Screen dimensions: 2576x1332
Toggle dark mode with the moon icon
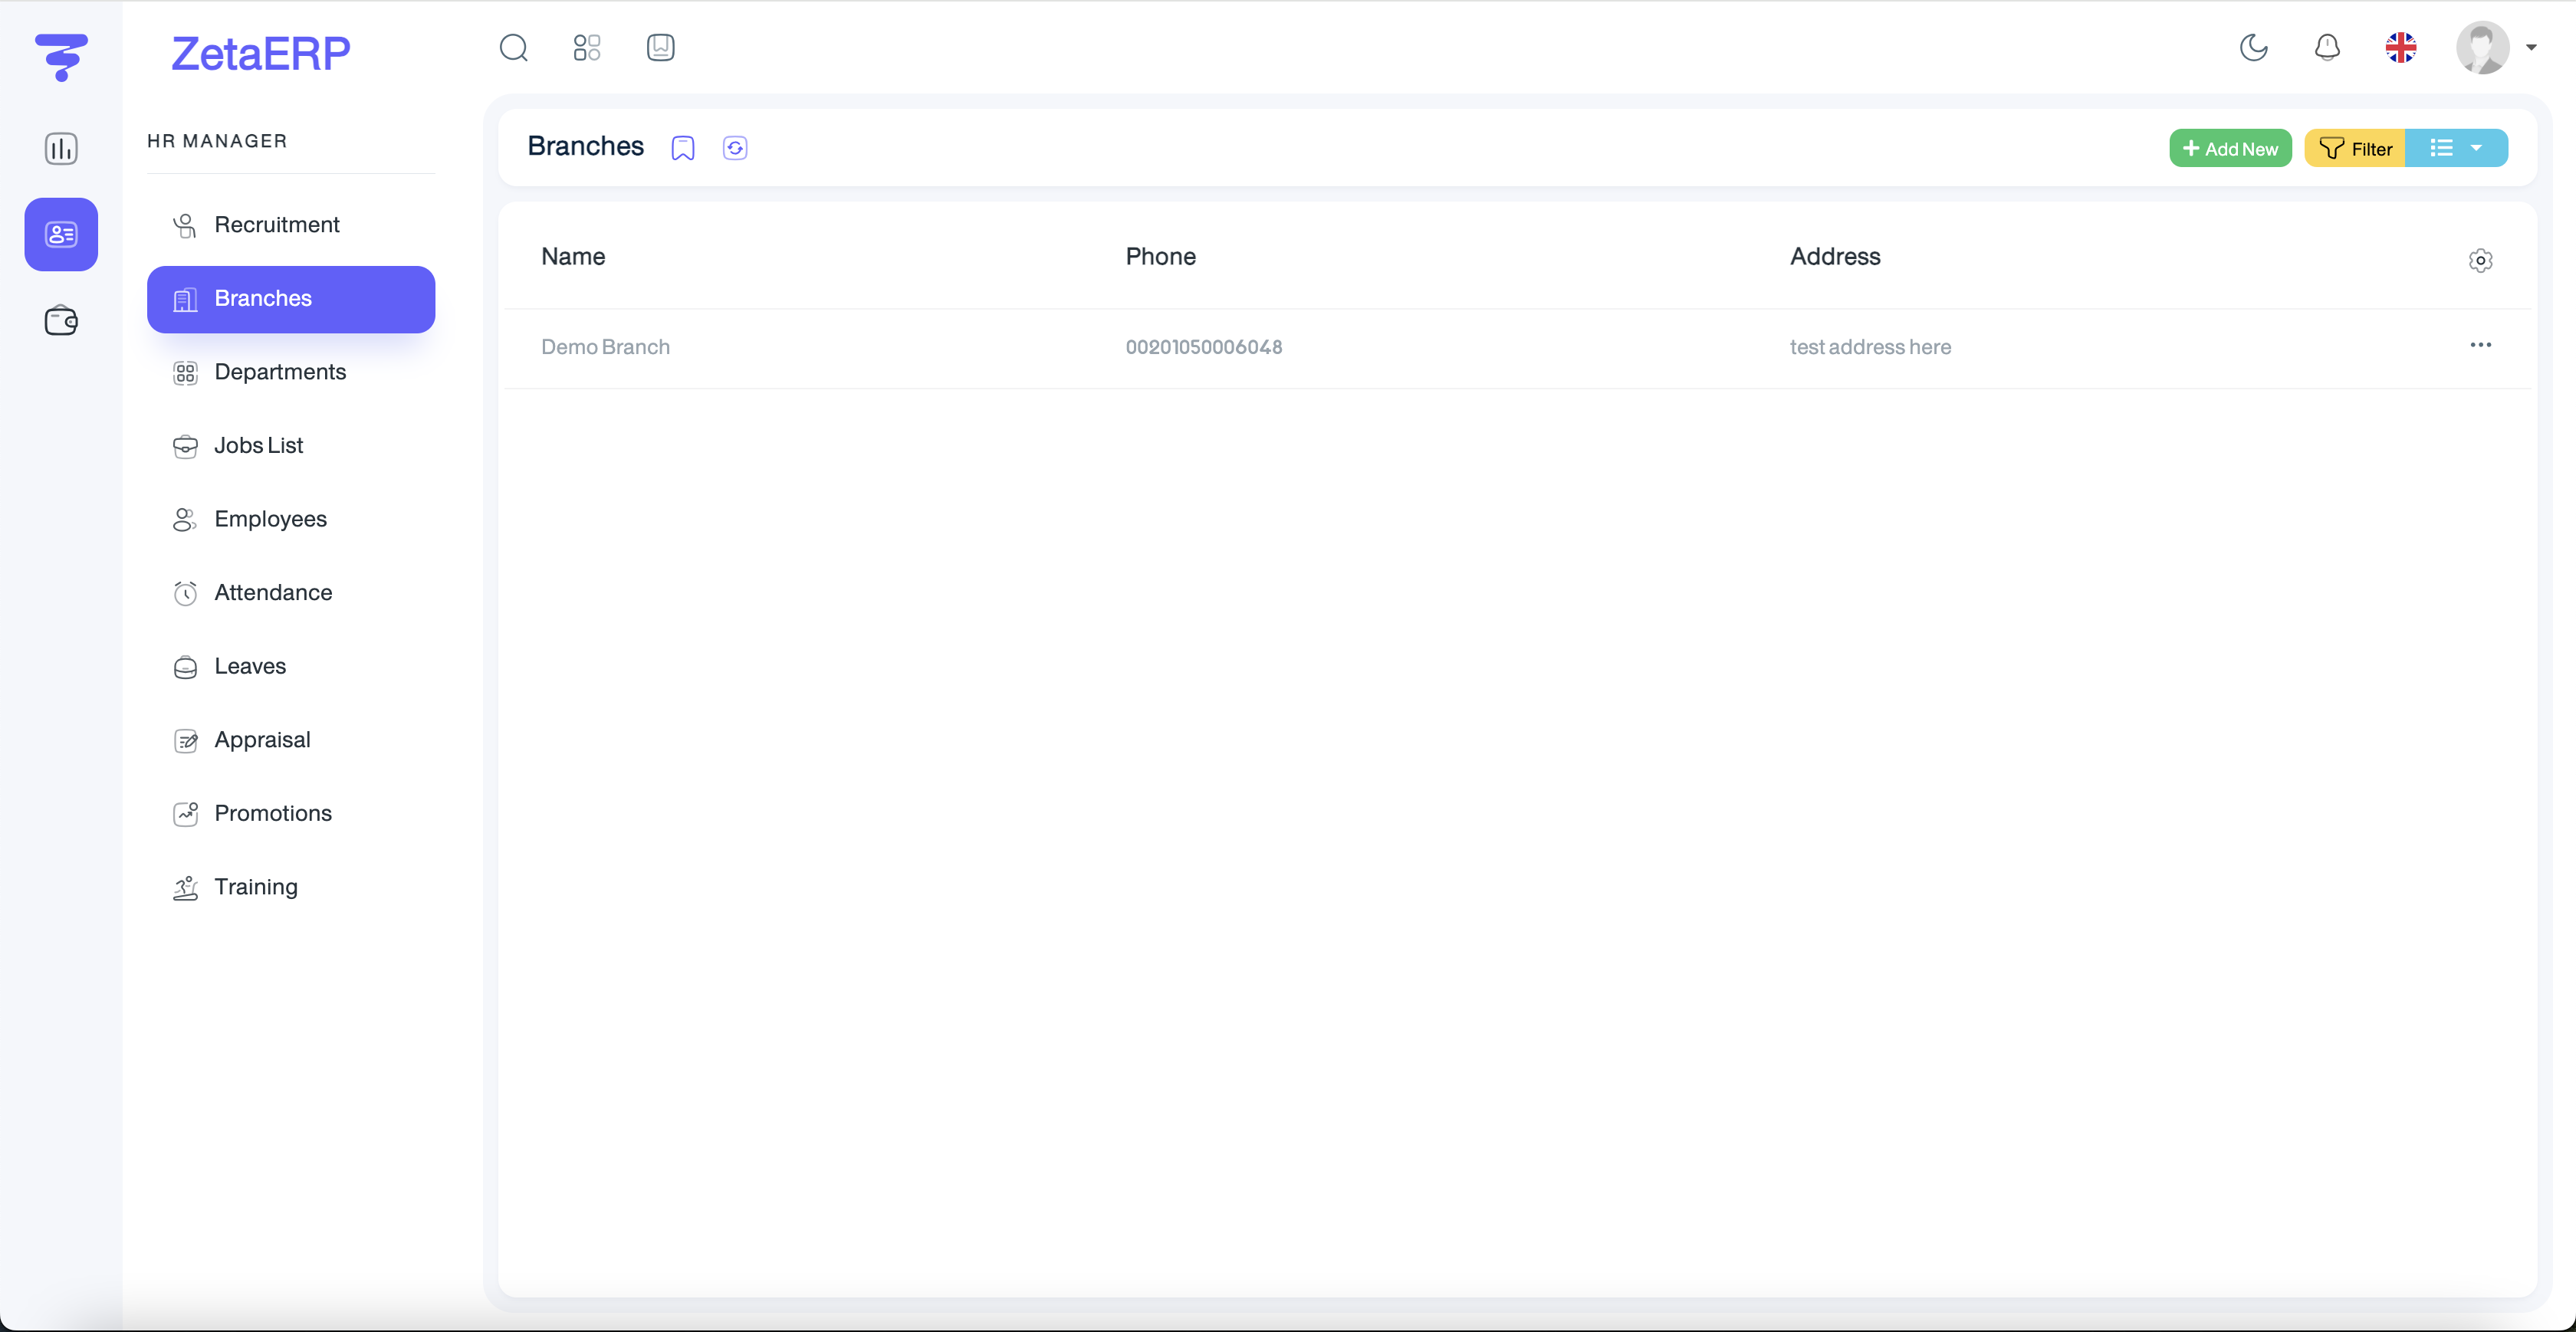coord(2253,48)
